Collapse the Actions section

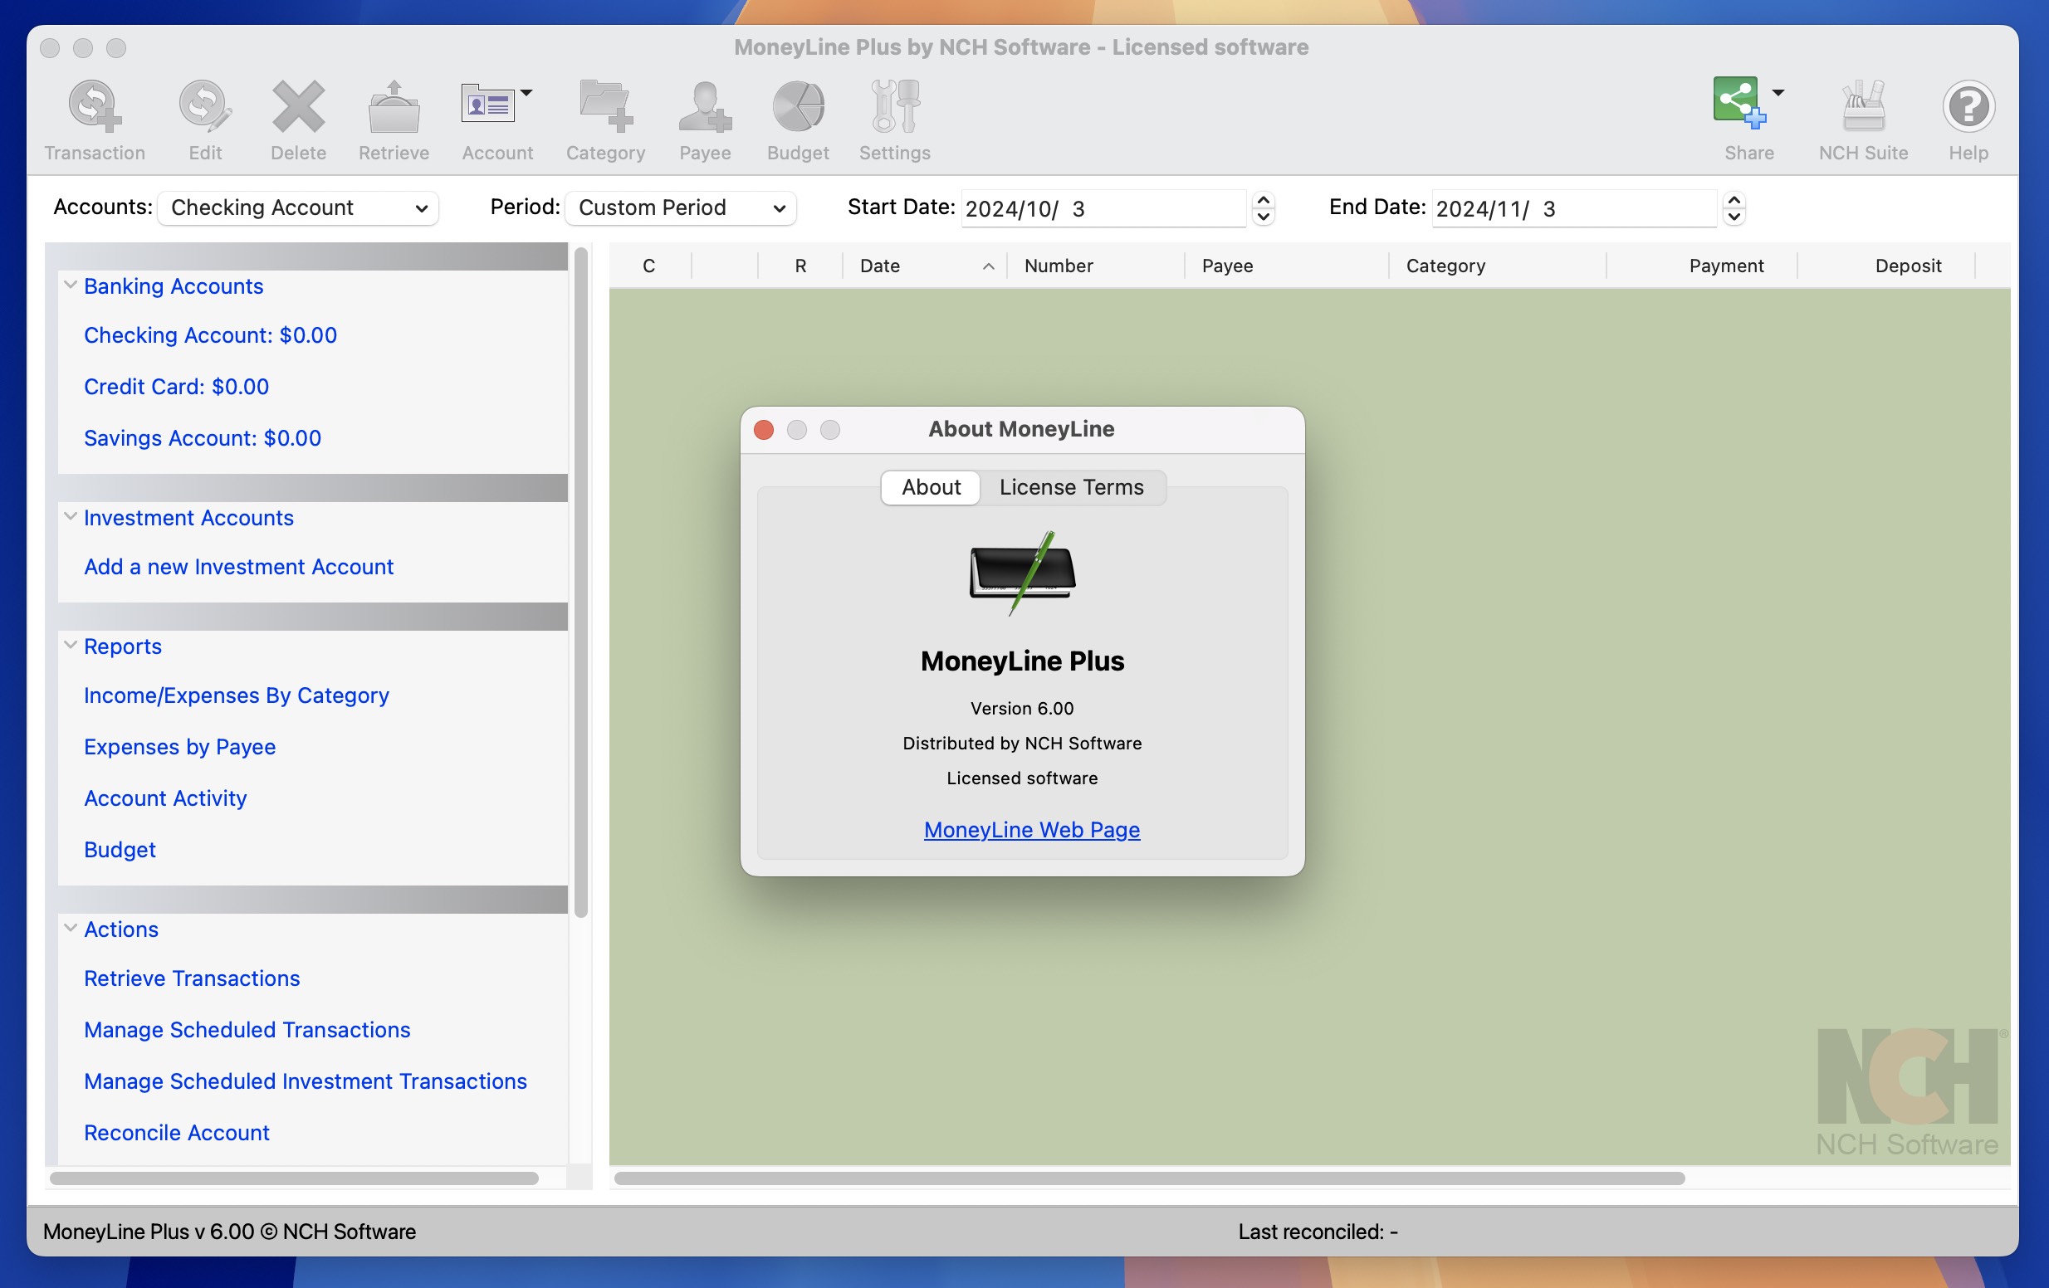71,928
